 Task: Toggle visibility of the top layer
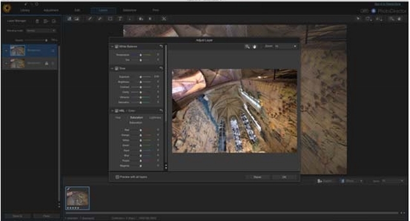click(6, 50)
